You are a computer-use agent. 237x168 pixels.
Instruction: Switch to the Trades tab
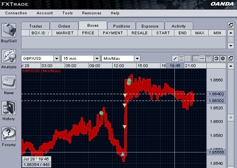(35, 26)
